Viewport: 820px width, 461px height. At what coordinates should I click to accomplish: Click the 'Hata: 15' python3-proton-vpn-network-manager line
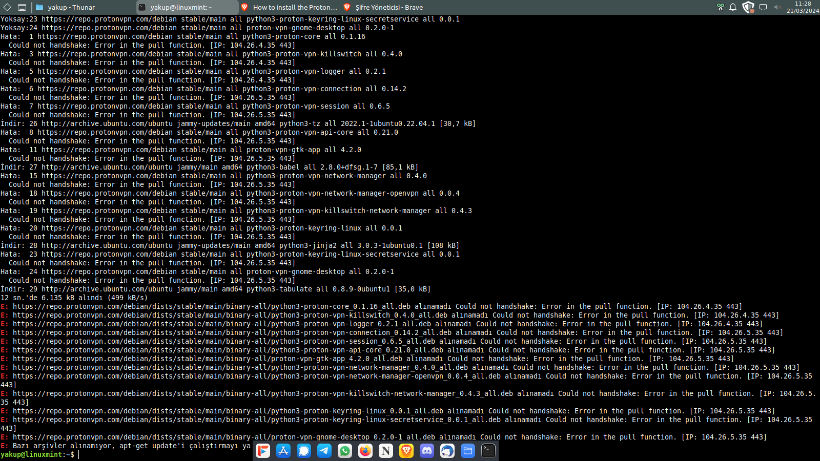tap(214, 176)
